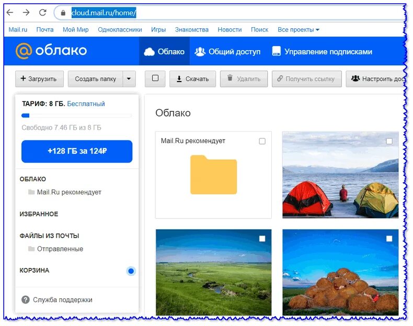
Task: Click the Скачать button
Action: click(192, 79)
